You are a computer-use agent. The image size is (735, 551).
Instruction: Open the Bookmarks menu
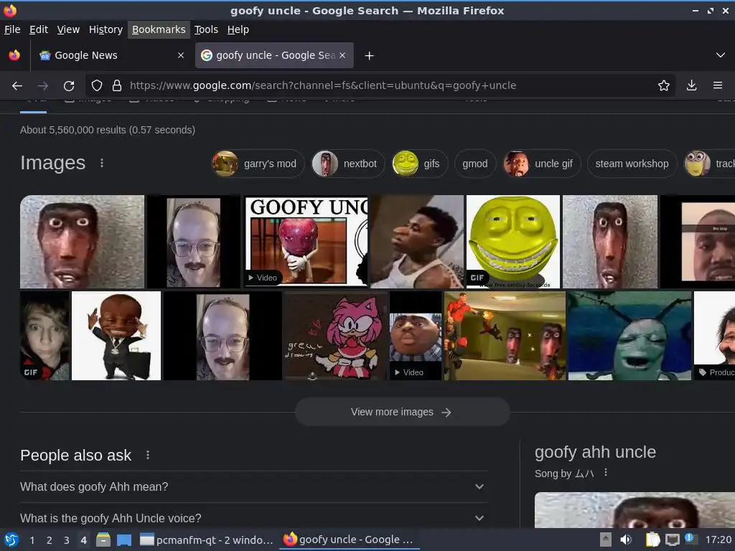pyautogui.click(x=159, y=29)
